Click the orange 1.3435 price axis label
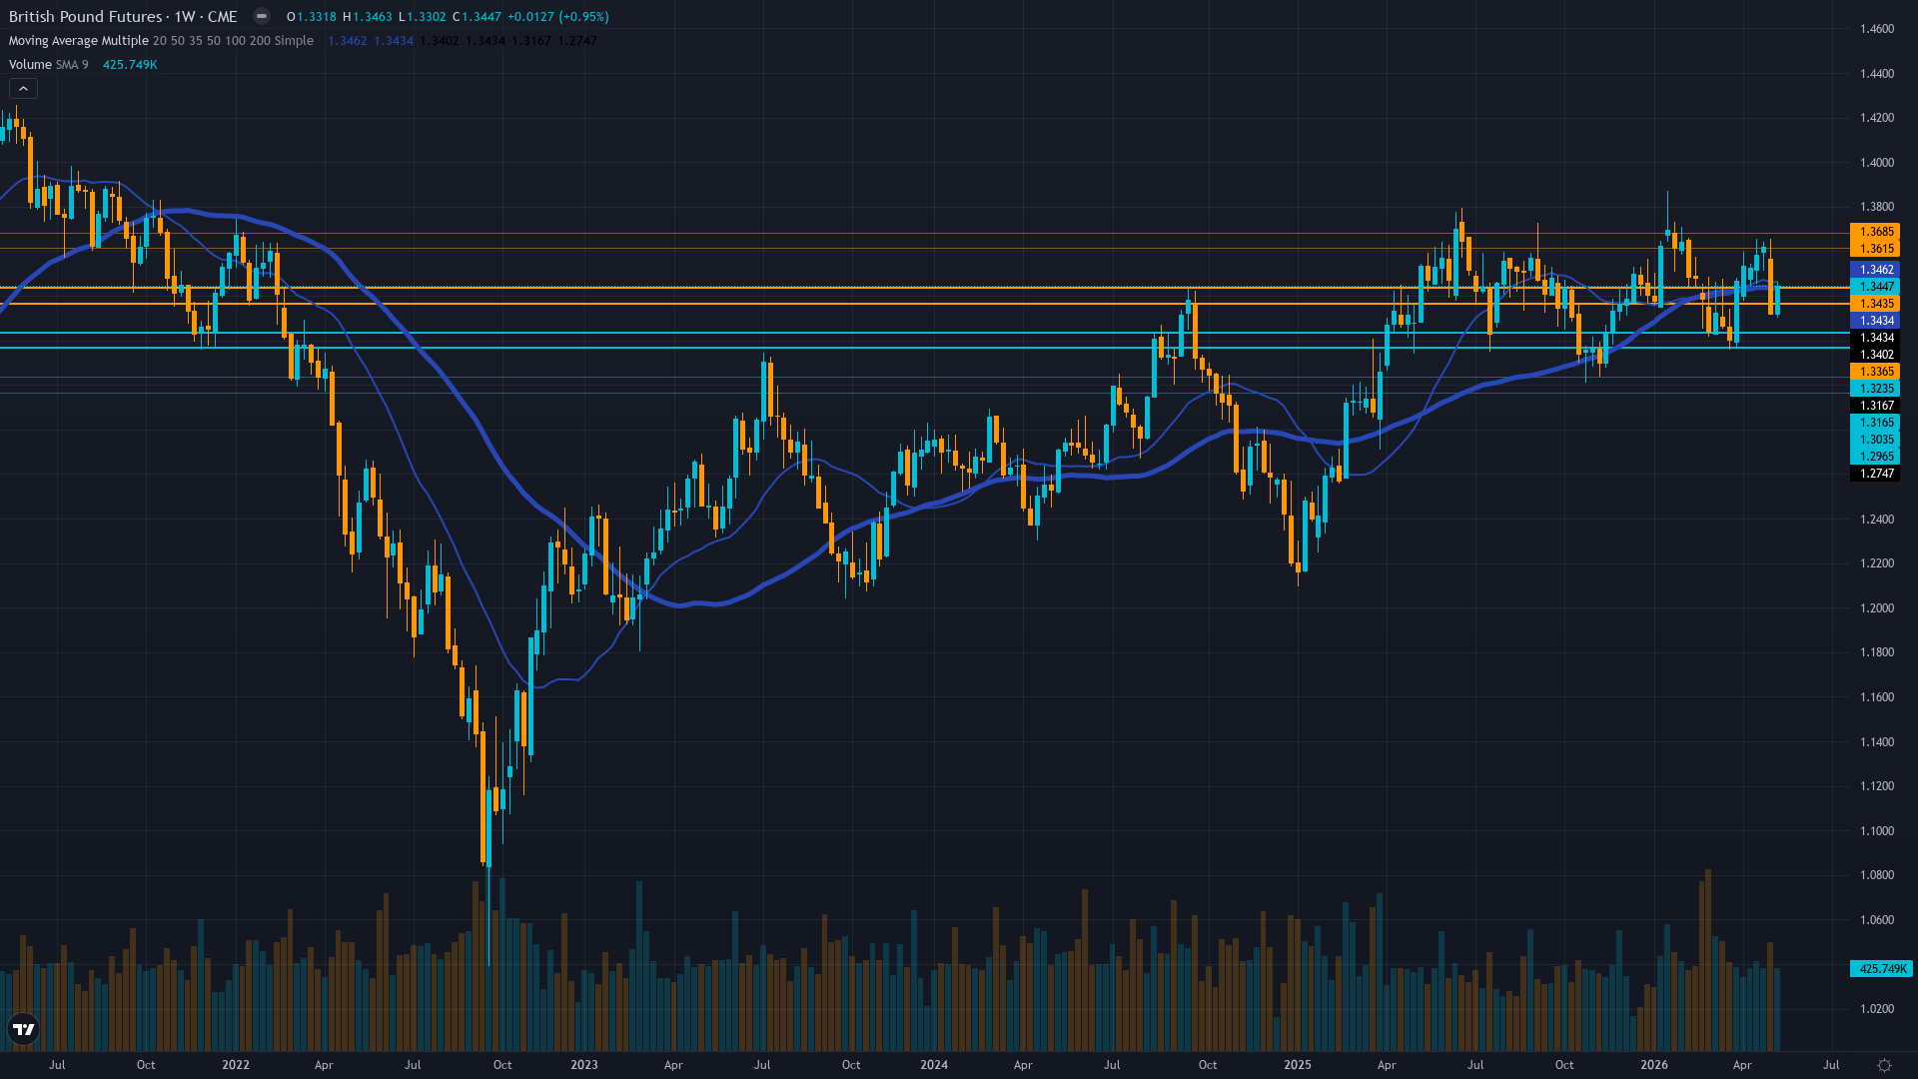 point(1875,304)
